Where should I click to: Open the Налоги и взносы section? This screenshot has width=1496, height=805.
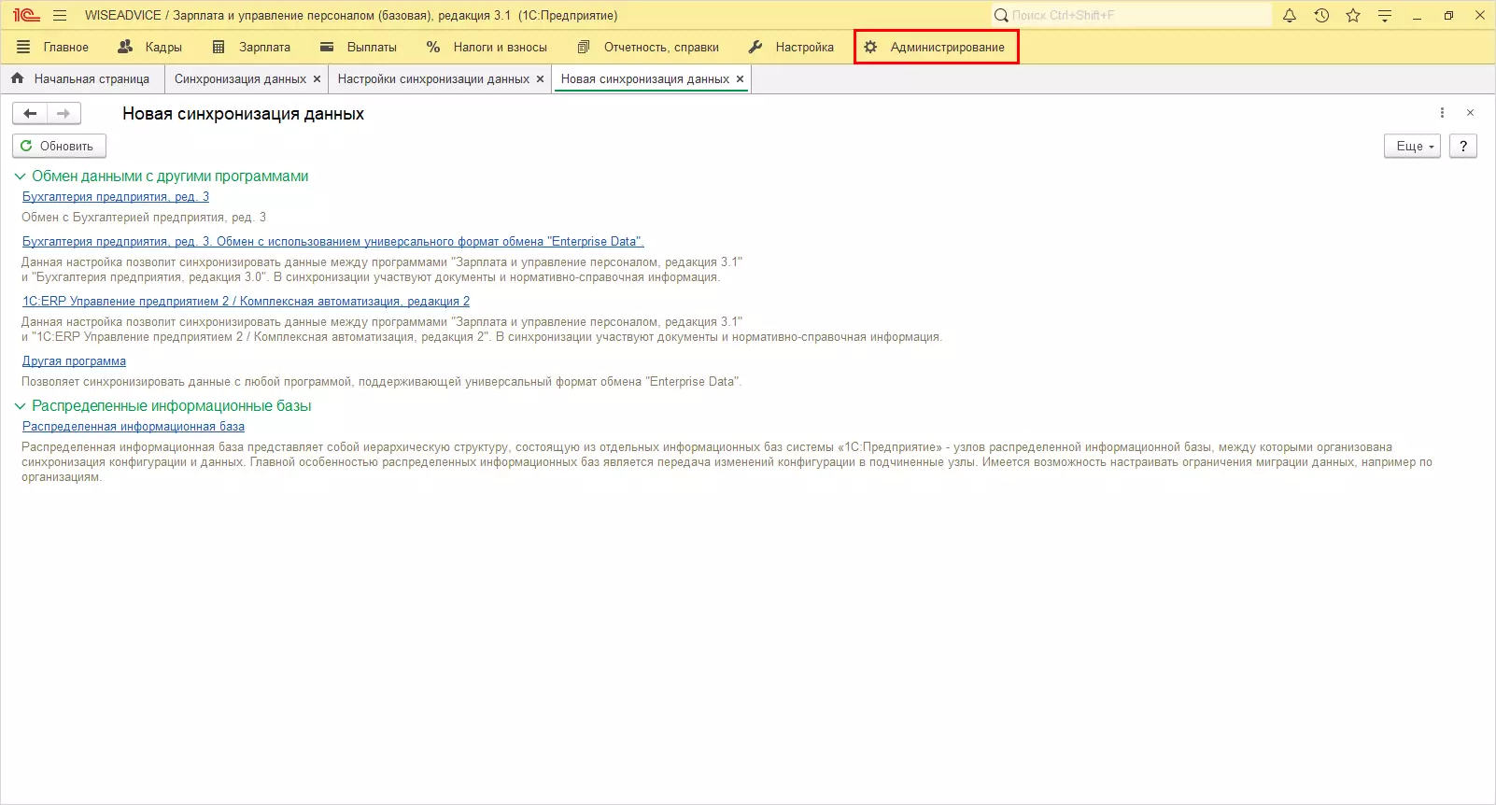click(x=487, y=47)
